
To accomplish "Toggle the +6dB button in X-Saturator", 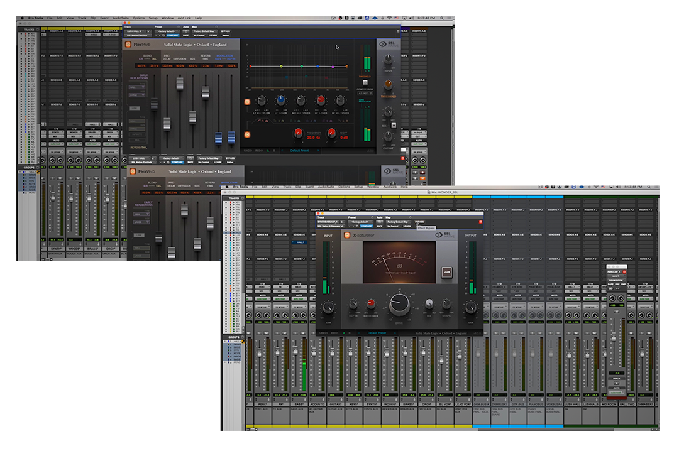I will 446,272.
